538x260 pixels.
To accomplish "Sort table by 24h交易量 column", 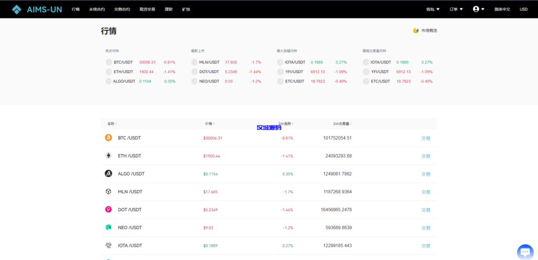I will coord(342,124).
